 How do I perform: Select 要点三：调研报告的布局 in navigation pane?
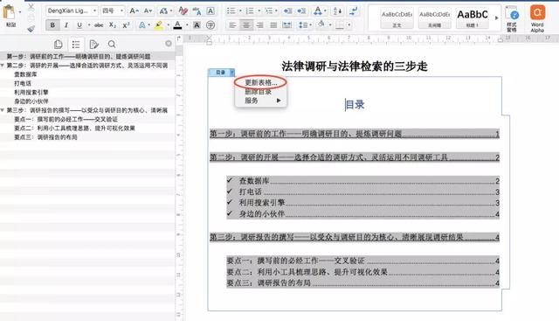pyautogui.click(x=45, y=137)
